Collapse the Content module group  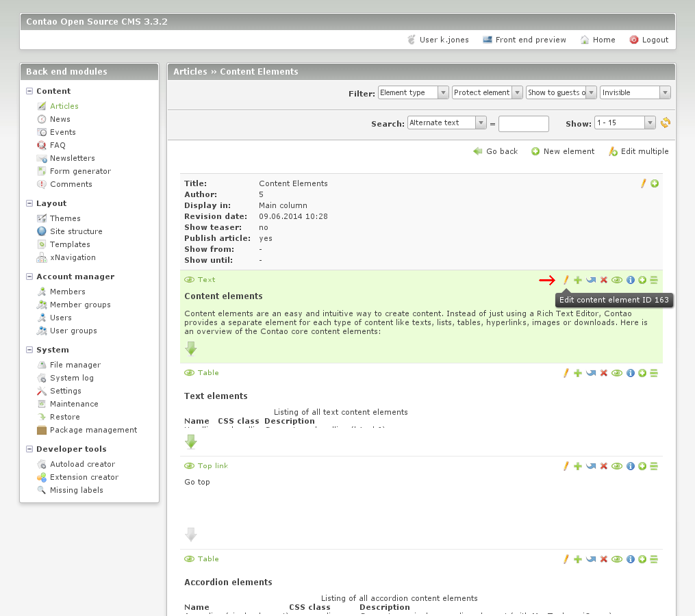click(29, 91)
